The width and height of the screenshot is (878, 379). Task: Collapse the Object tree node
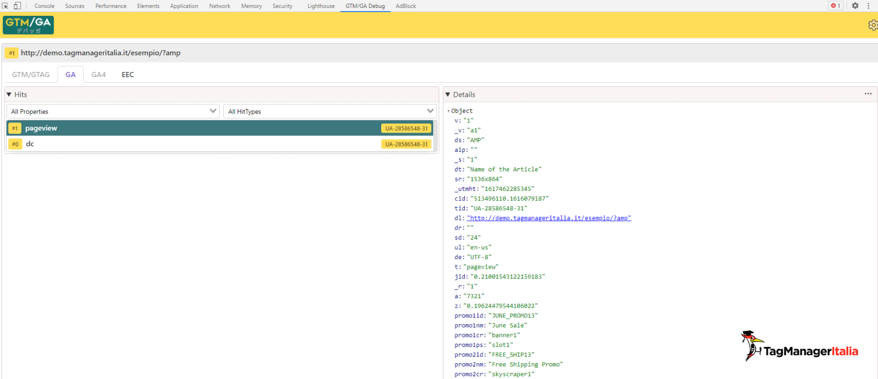[448, 111]
